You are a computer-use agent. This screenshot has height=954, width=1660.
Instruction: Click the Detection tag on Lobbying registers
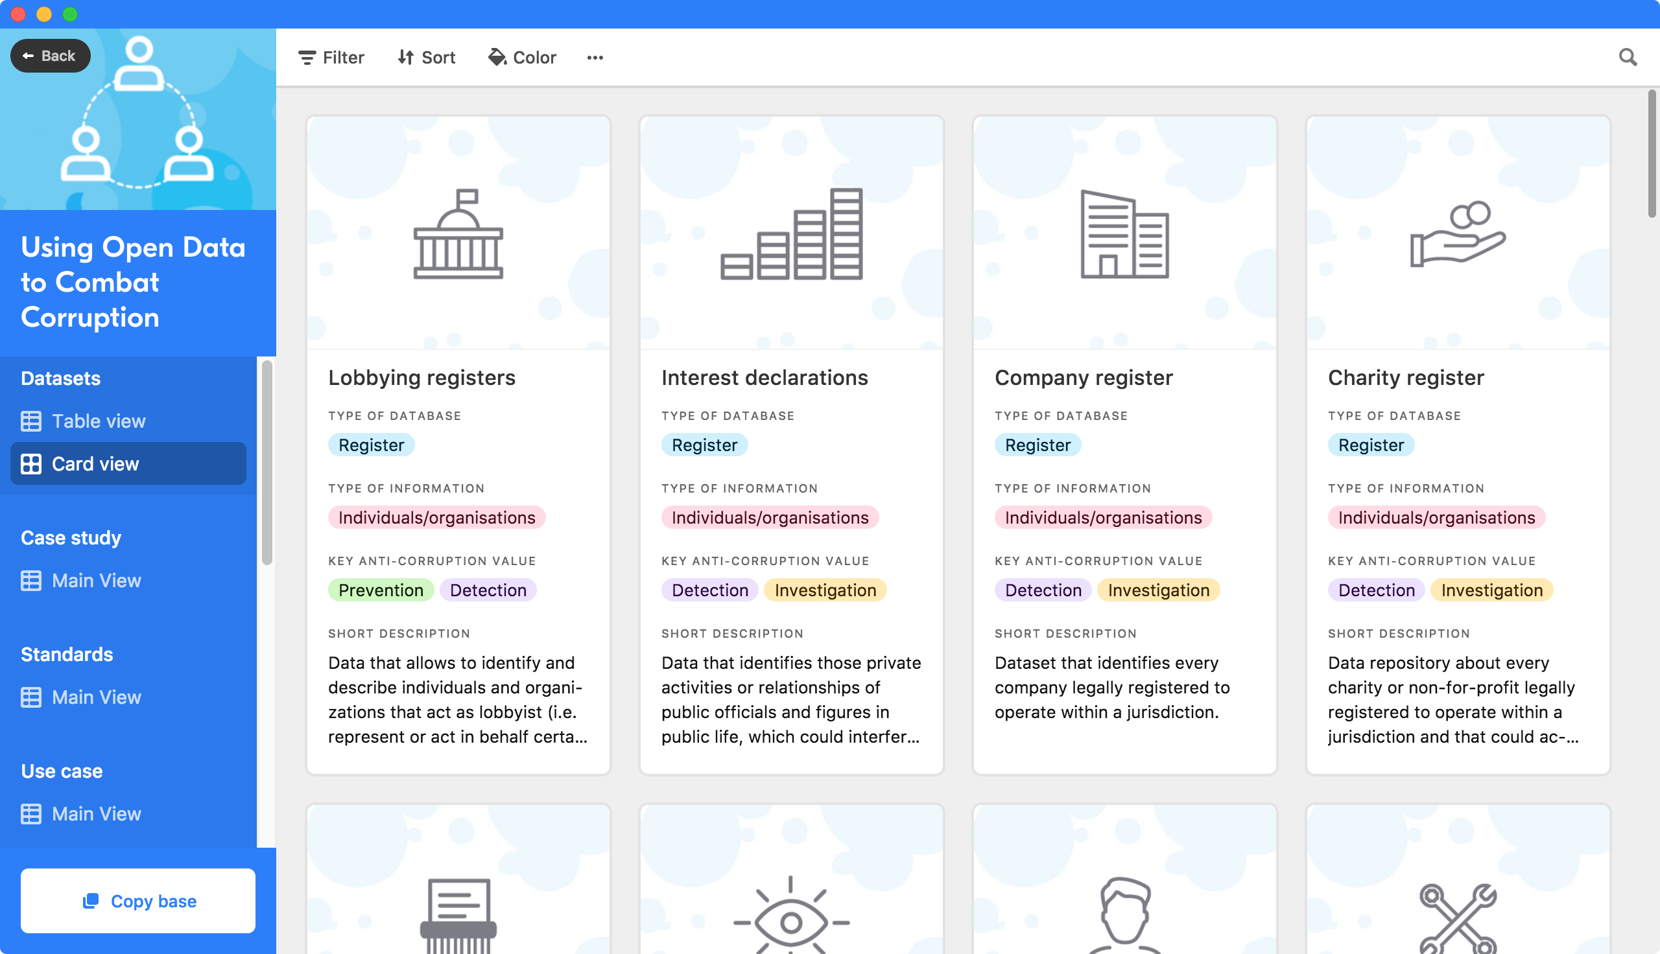point(488,590)
